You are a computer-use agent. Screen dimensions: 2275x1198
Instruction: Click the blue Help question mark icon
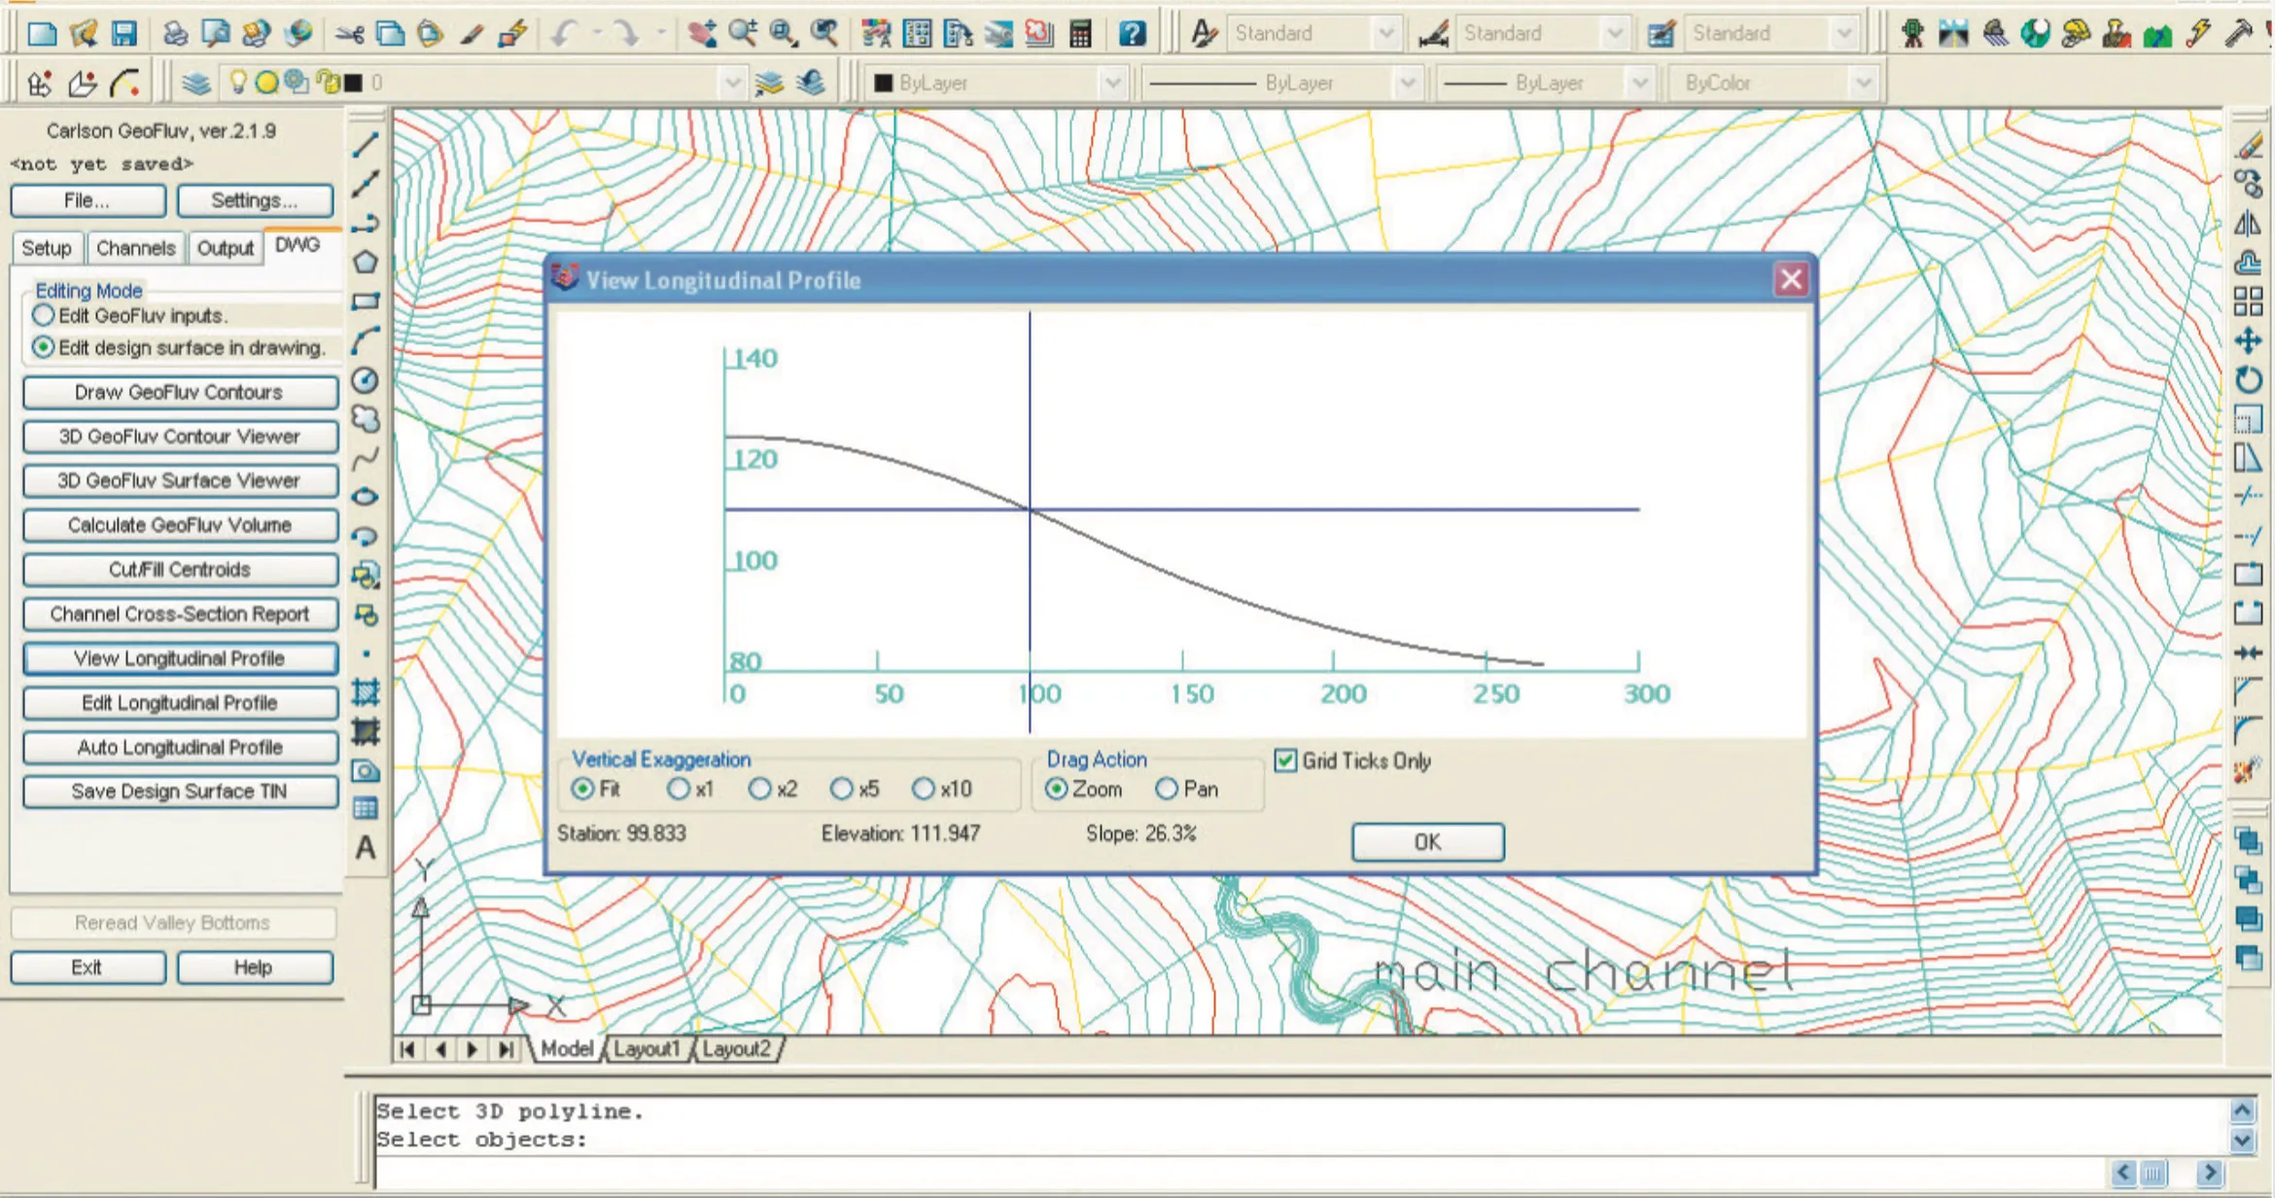click(1132, 34)
